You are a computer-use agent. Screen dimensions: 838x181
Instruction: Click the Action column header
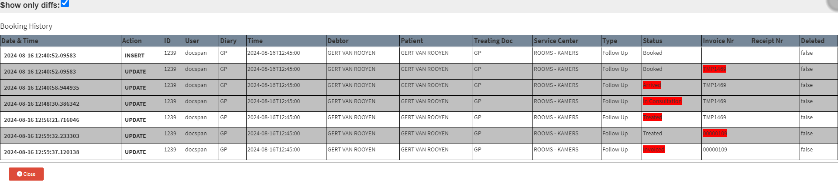(x=132, y=41)
